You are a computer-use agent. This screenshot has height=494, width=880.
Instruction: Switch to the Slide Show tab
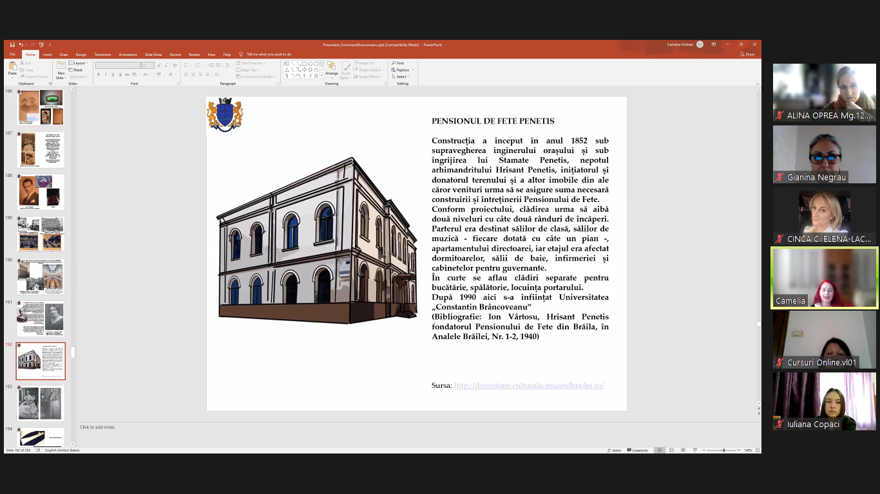[153, 55]
